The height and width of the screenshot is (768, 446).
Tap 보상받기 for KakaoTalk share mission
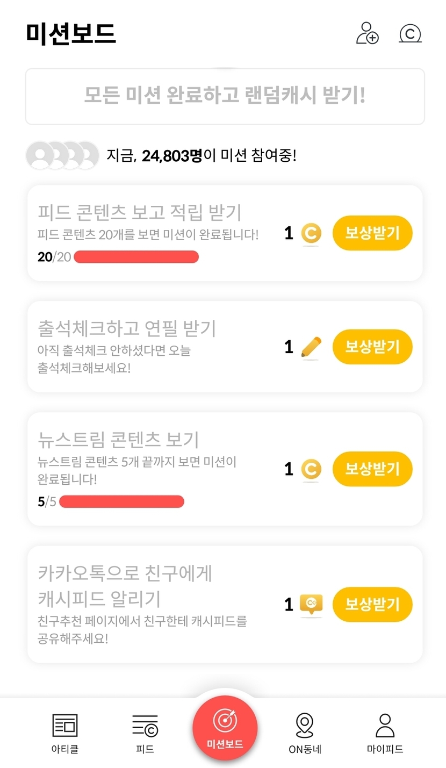[x=372, y=605]
